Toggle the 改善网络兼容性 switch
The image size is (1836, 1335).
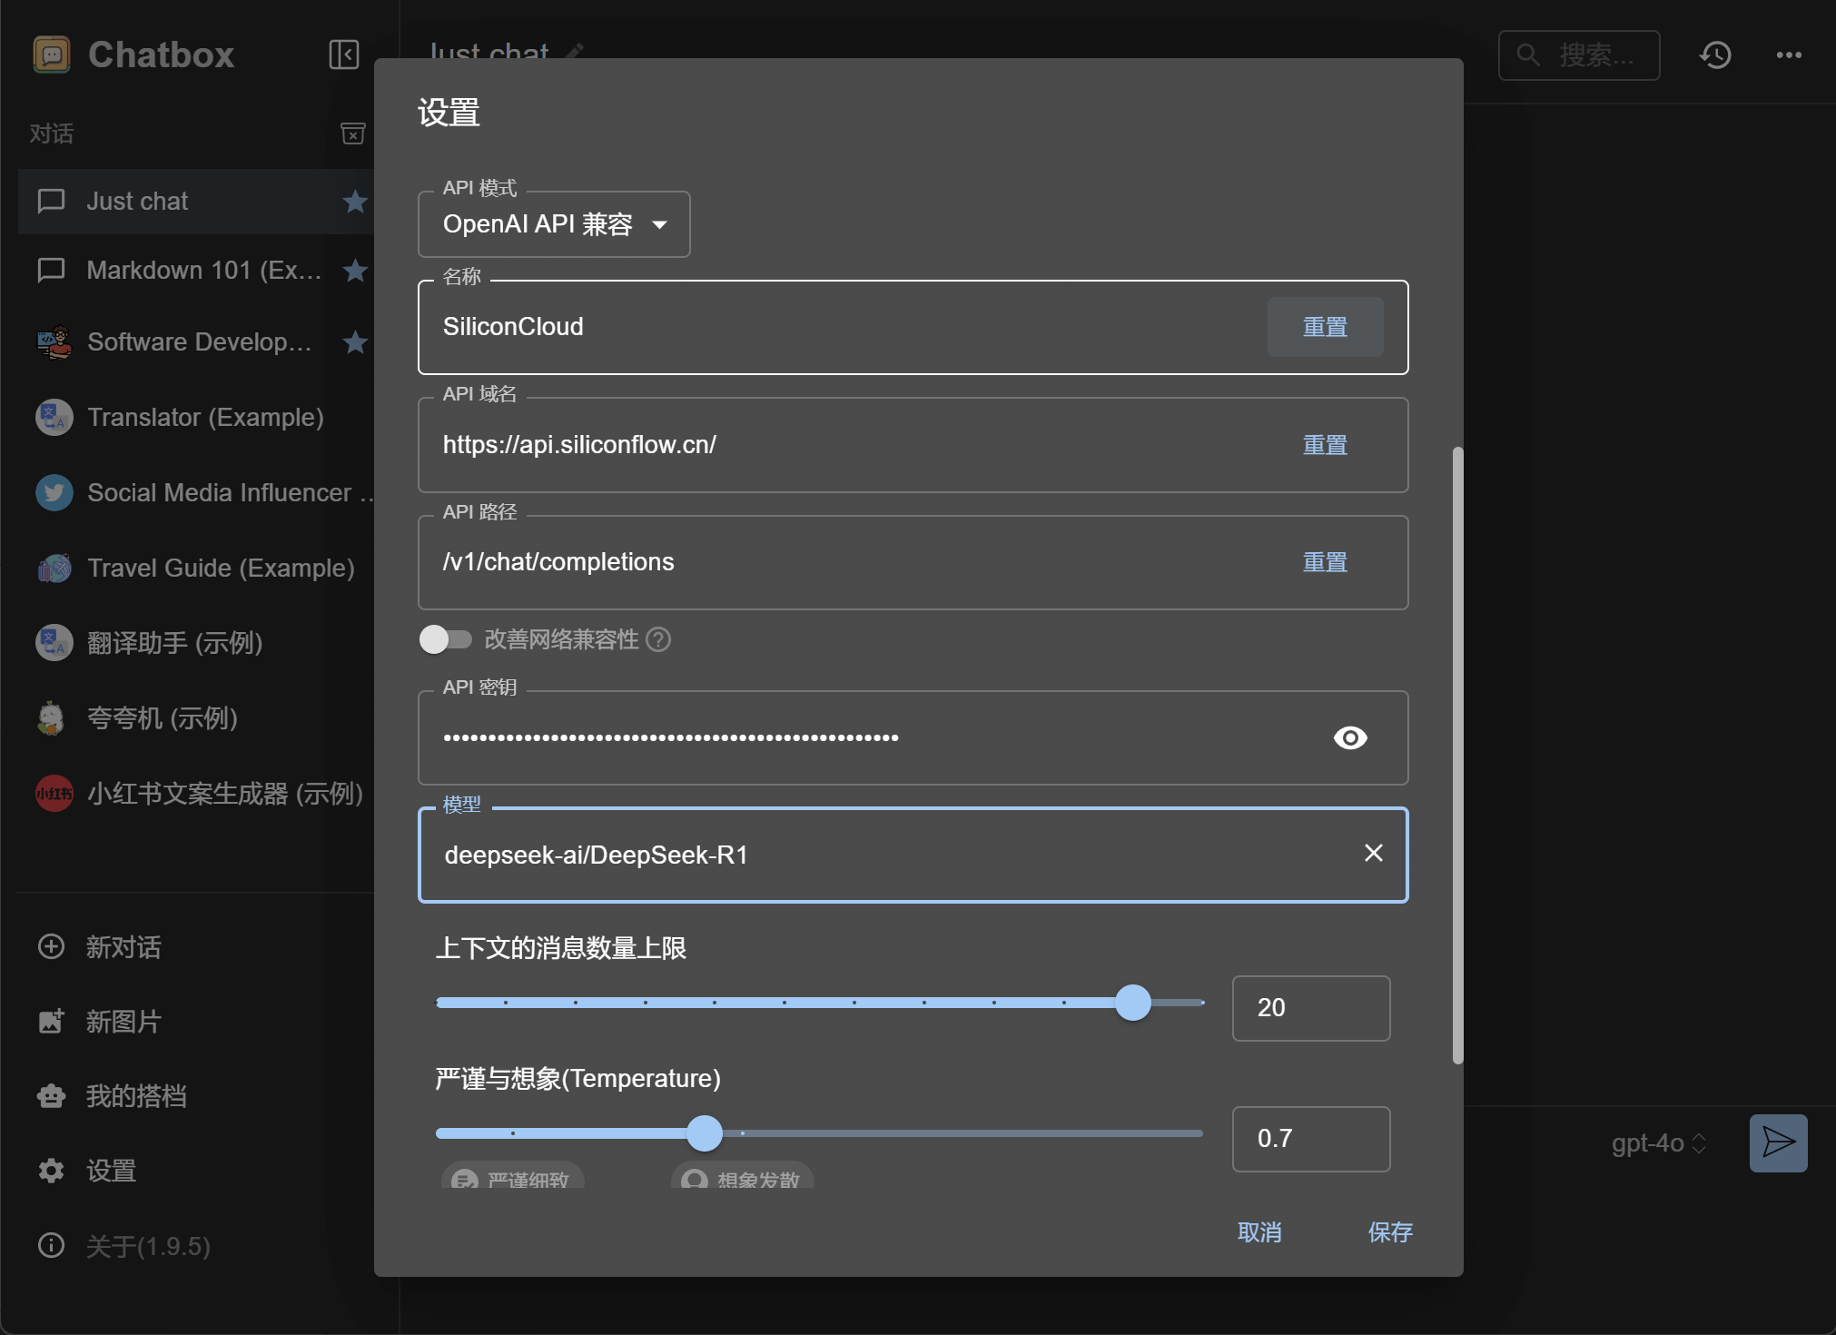(x=445, y=639)
